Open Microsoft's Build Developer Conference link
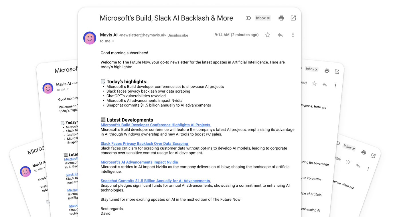This screenshot has height=217, width=393. [x=155, y=125]
